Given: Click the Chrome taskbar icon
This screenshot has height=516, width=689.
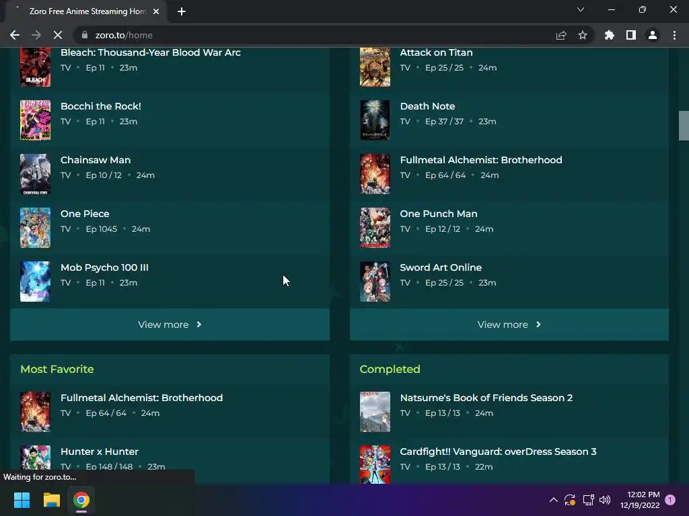Looking at the screenshot, I should coord(81,500).
